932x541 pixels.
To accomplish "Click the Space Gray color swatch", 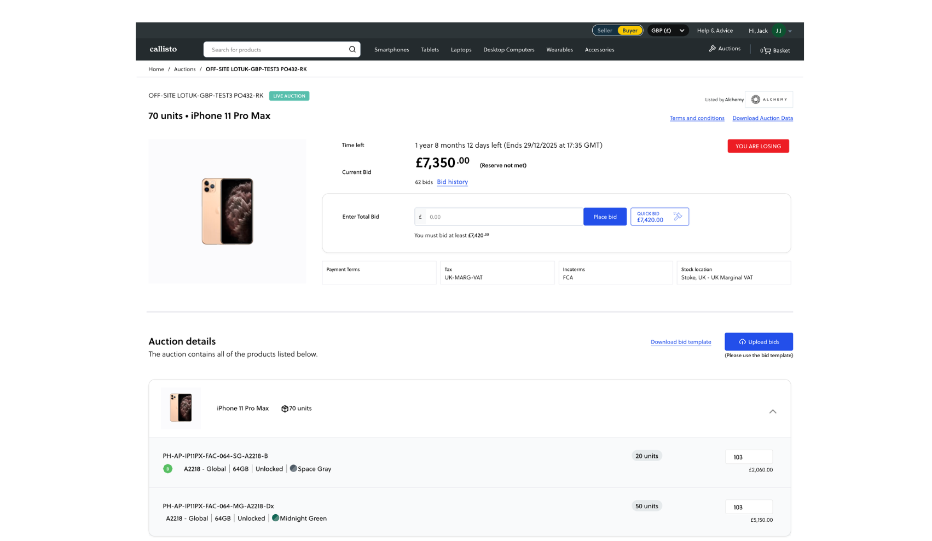I will click(x=293, y=468).
